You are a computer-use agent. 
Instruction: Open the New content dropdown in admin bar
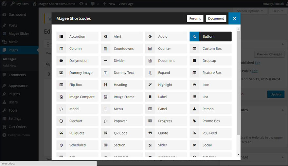(109, 4)
